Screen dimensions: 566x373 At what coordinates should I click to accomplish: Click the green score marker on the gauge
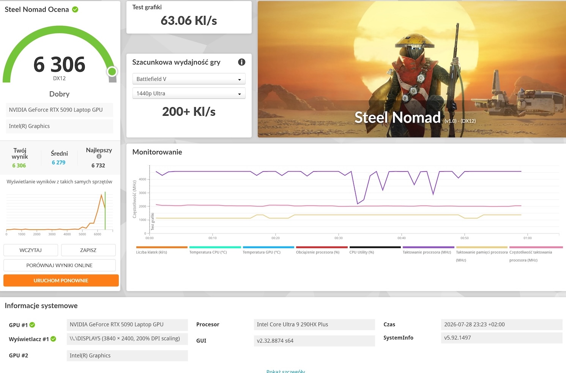click(112, 71)
